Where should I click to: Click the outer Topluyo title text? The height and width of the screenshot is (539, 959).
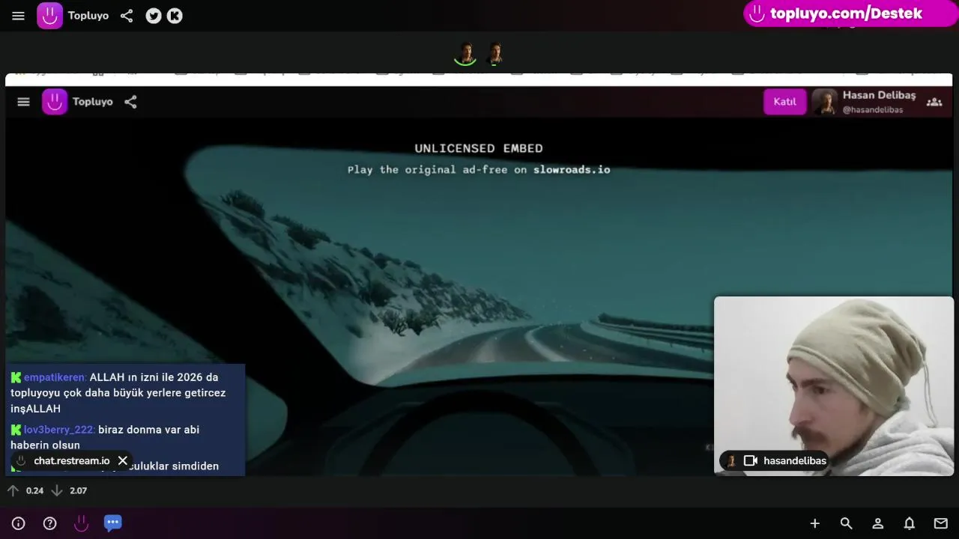[x=88, y=16]
